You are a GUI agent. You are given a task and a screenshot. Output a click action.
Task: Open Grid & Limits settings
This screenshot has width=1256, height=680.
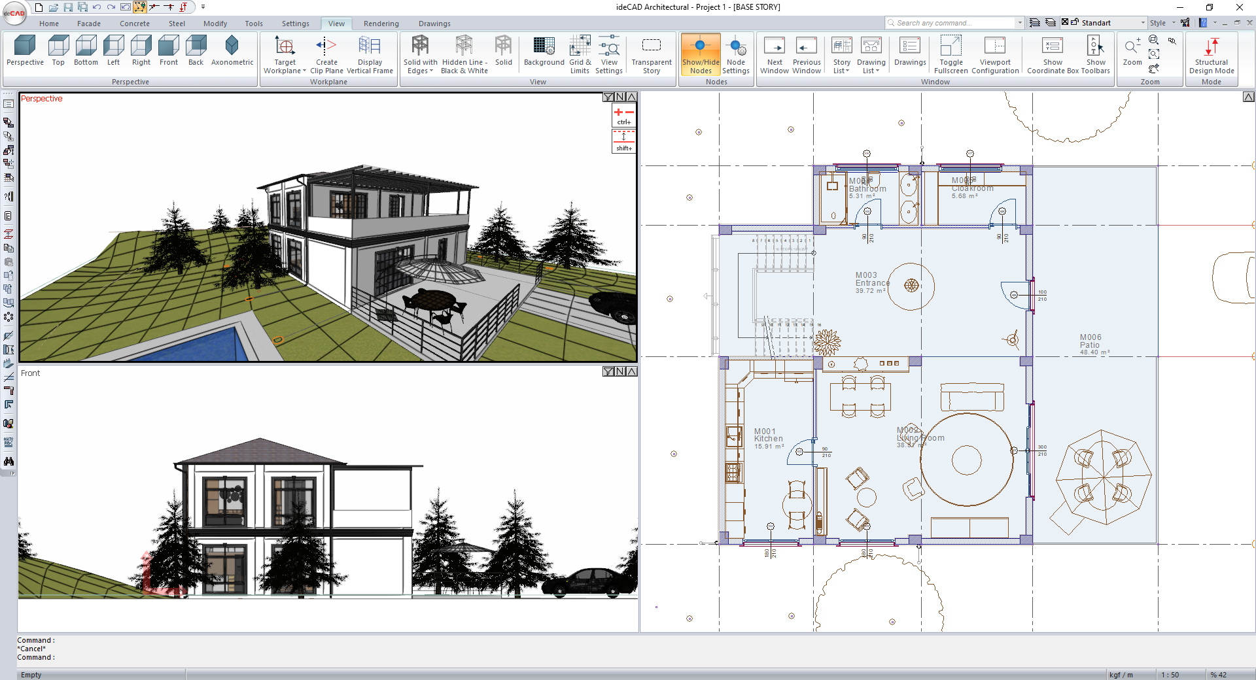580,54
